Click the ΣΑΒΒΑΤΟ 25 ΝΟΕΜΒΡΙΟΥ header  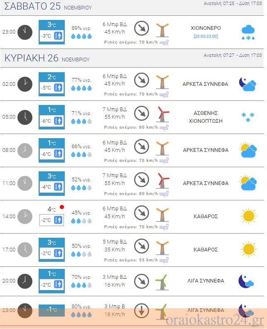click(x=48, y=6)
